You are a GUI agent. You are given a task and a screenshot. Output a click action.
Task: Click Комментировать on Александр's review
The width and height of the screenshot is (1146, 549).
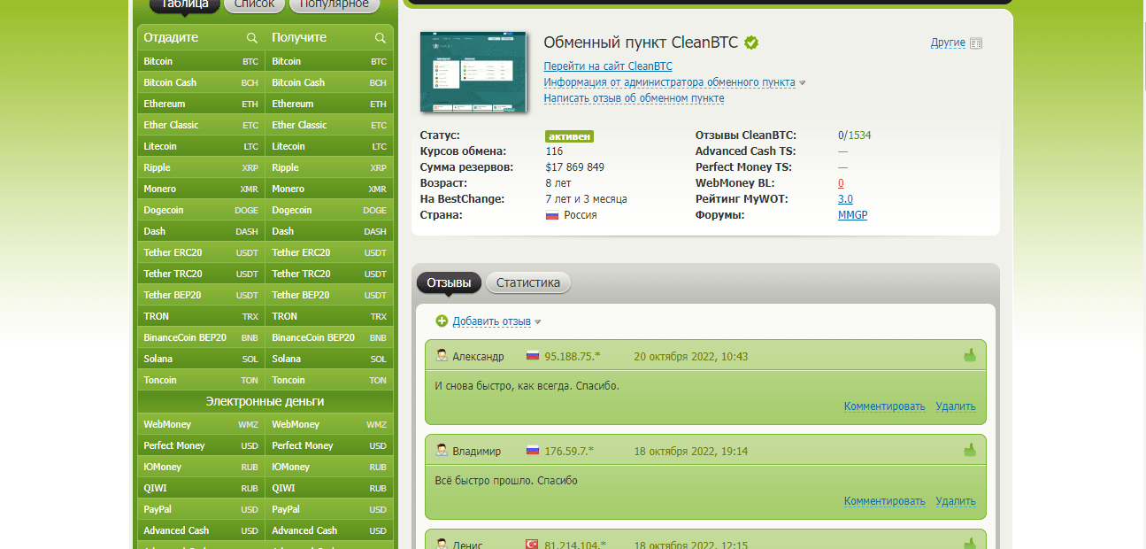[884, 406]
